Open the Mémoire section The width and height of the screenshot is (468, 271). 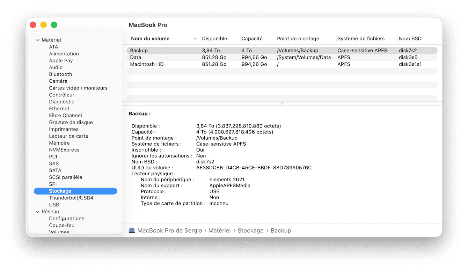tap(59, 143)
